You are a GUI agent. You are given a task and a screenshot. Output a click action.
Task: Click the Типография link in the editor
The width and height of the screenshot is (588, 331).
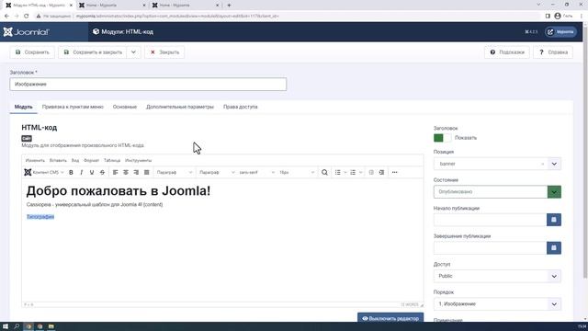[x=40, y=217]
